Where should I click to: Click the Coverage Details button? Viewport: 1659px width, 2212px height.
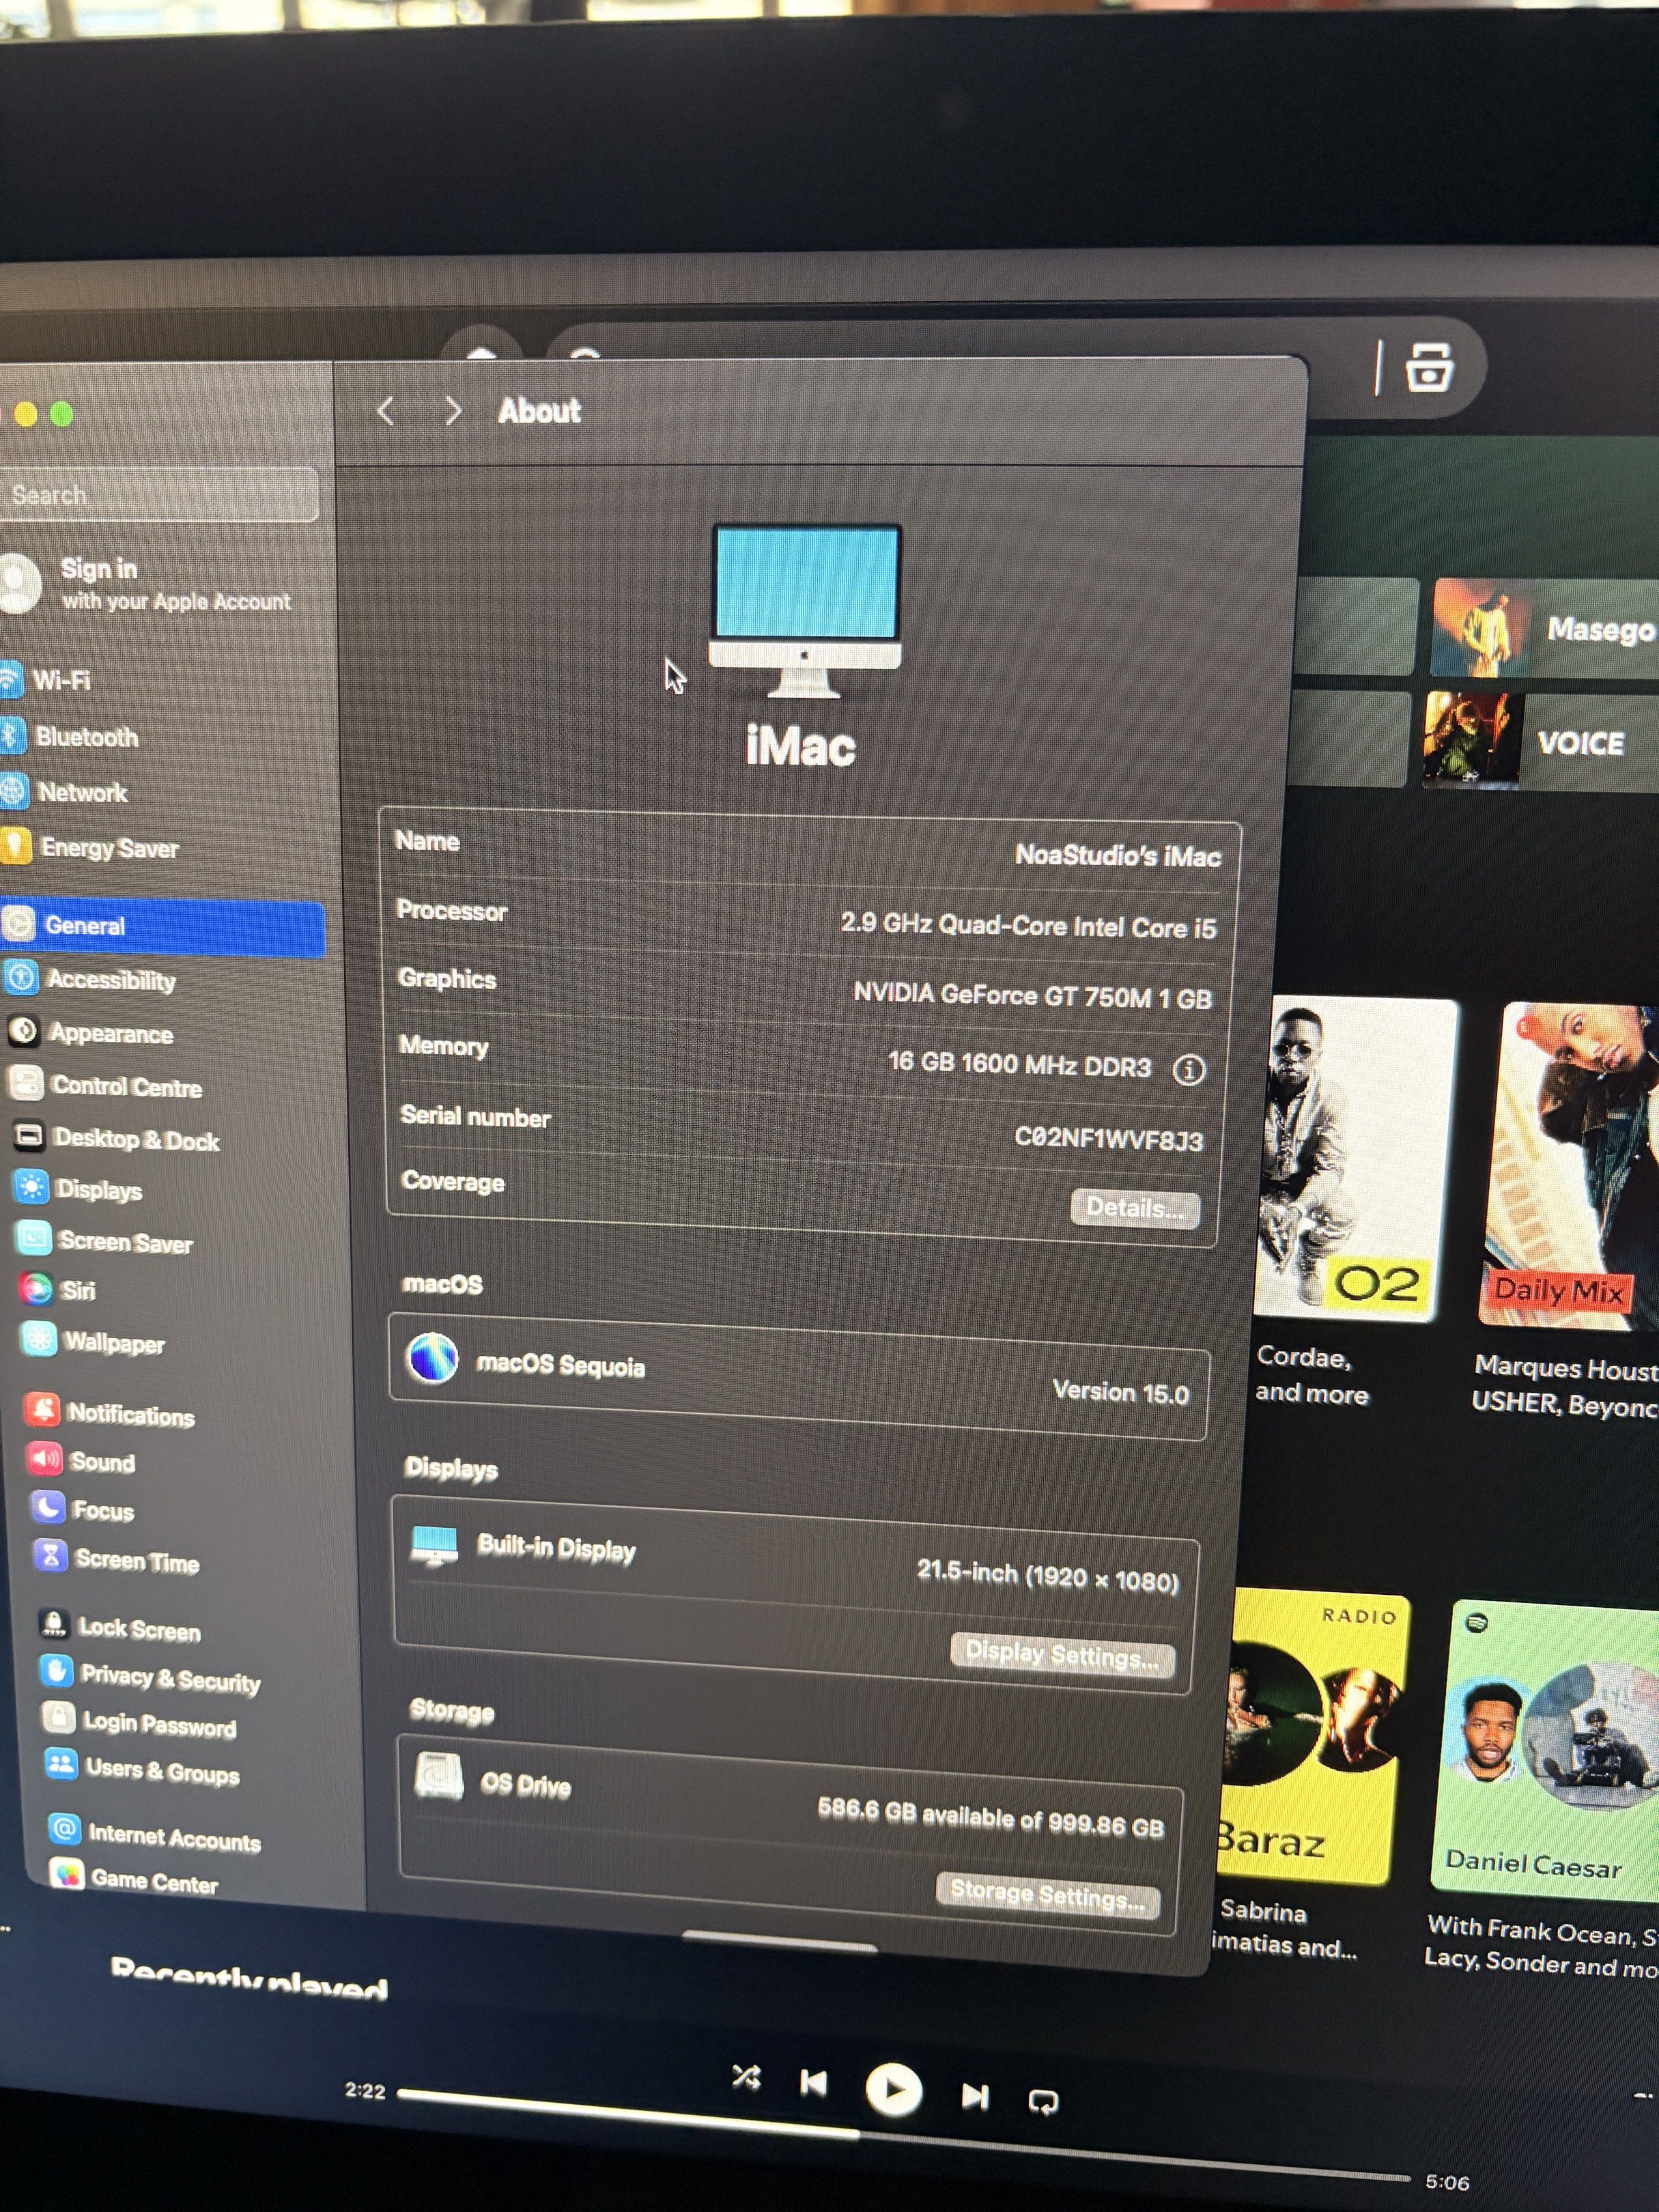(1135, 1208)
